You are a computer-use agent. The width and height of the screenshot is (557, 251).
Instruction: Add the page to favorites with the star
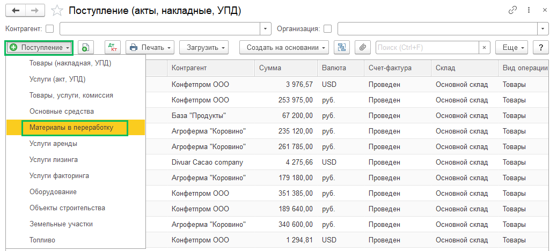pyautogui.click(x=57, y=11)
